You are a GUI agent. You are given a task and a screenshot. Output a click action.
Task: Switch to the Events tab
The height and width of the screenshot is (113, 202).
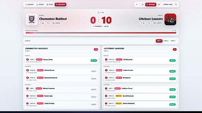(29, 5)
